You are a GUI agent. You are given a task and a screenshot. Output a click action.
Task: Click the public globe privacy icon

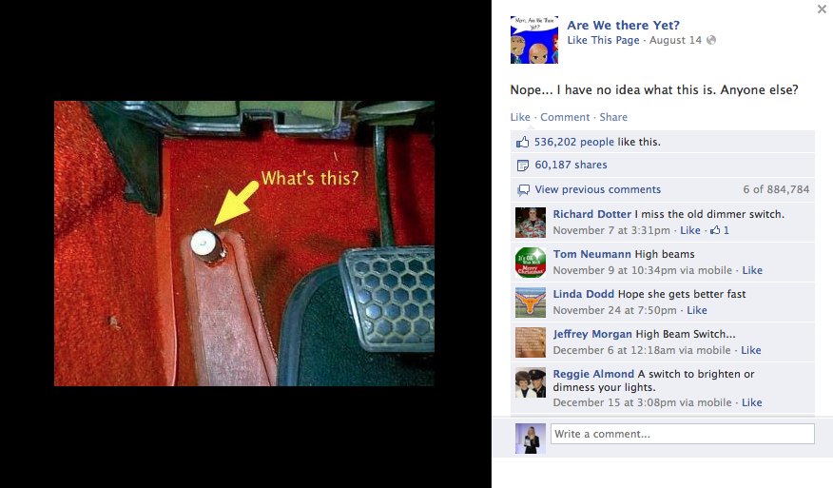[711, 40]
